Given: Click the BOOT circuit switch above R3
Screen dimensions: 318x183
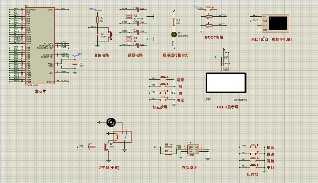Looking at the screenshot, I should pyautogui.click(x=208, y=8).
